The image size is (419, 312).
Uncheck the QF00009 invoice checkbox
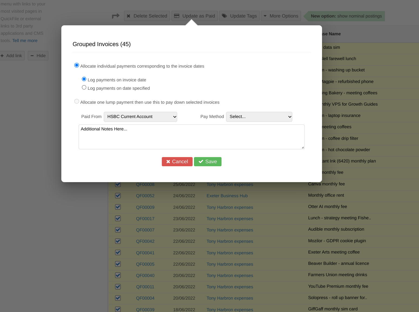point(118,207)
